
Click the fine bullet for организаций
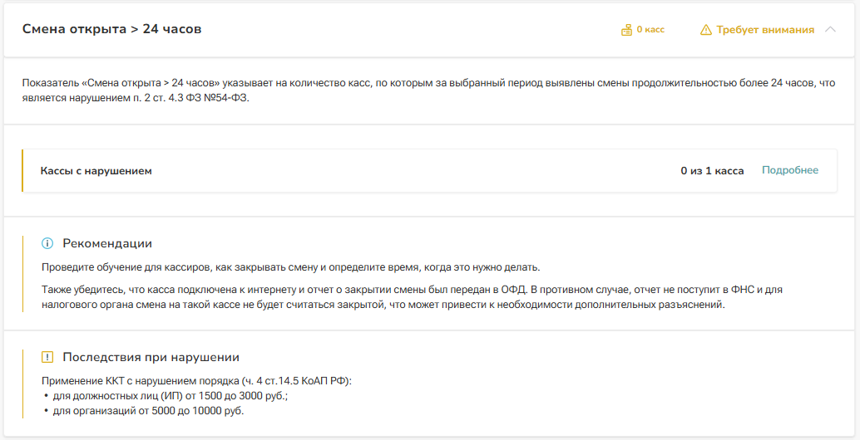(x=149, y=411)
